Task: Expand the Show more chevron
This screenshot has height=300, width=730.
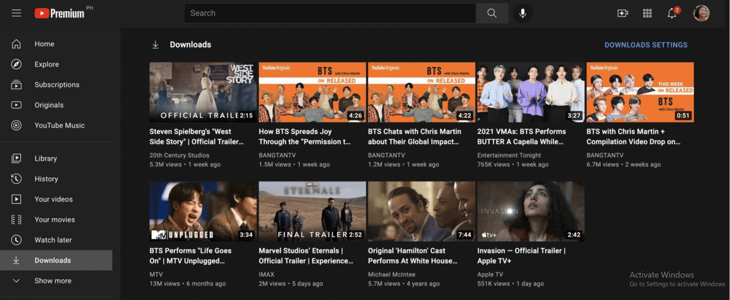Action: (17, 281)
